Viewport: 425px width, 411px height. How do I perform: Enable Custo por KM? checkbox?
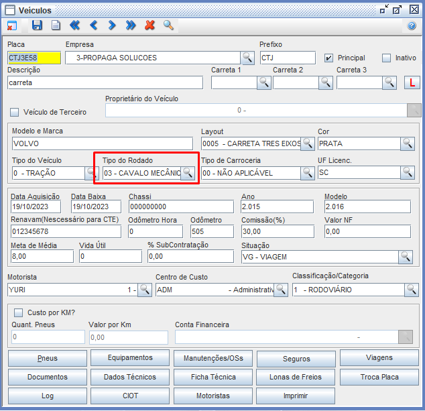point(18,312)
